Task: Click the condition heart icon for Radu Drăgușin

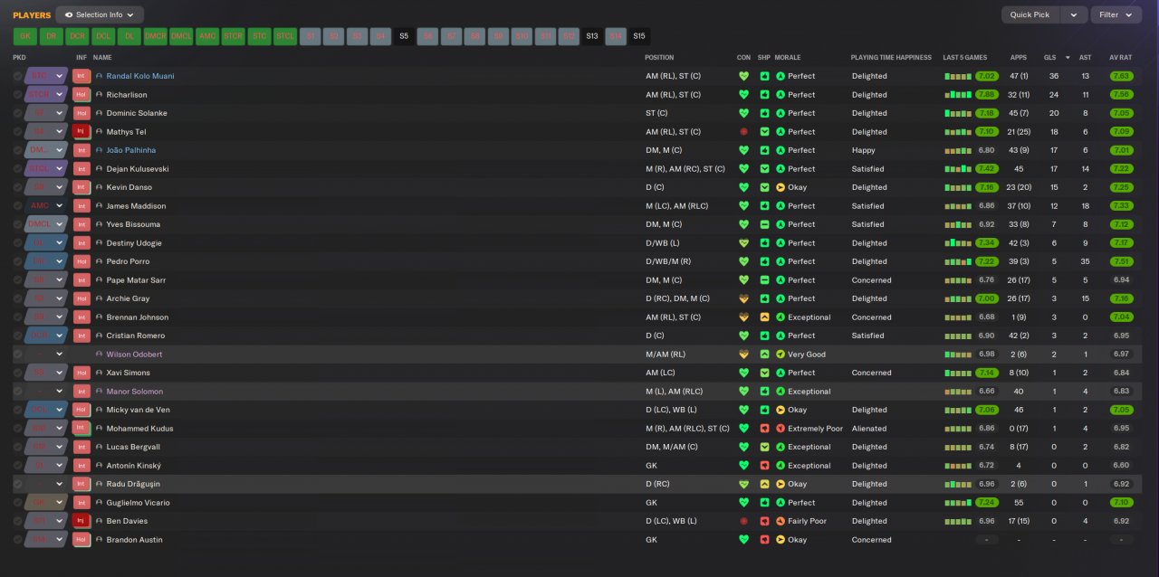Action: [743, 484]
